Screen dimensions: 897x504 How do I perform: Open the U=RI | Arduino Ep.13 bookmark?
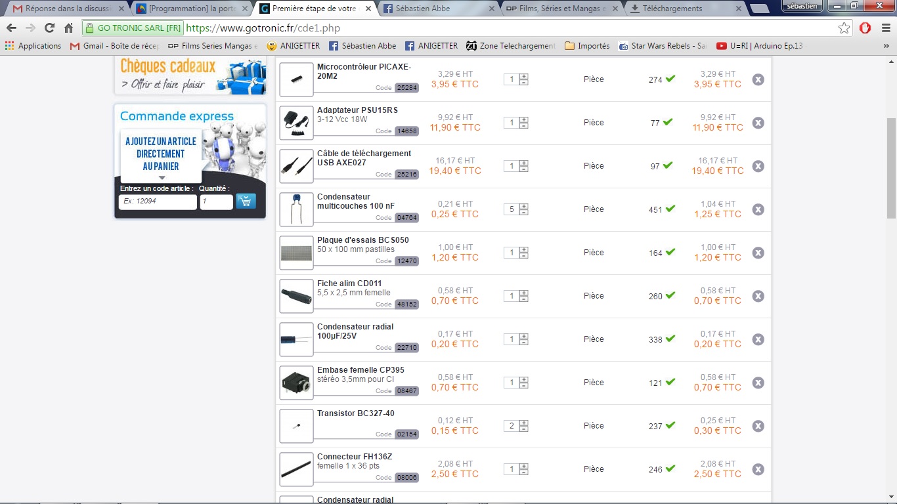click(760, 46)
